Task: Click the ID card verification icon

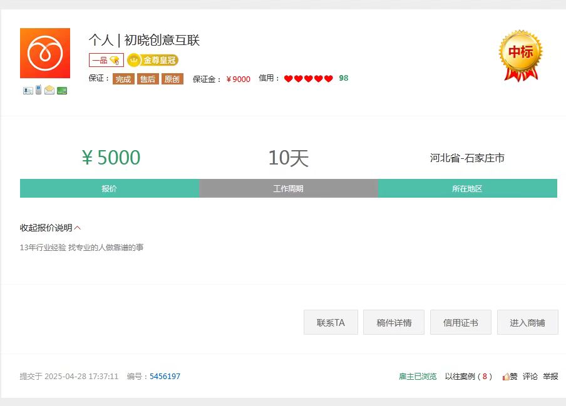Action: click(x=28, y=91)
